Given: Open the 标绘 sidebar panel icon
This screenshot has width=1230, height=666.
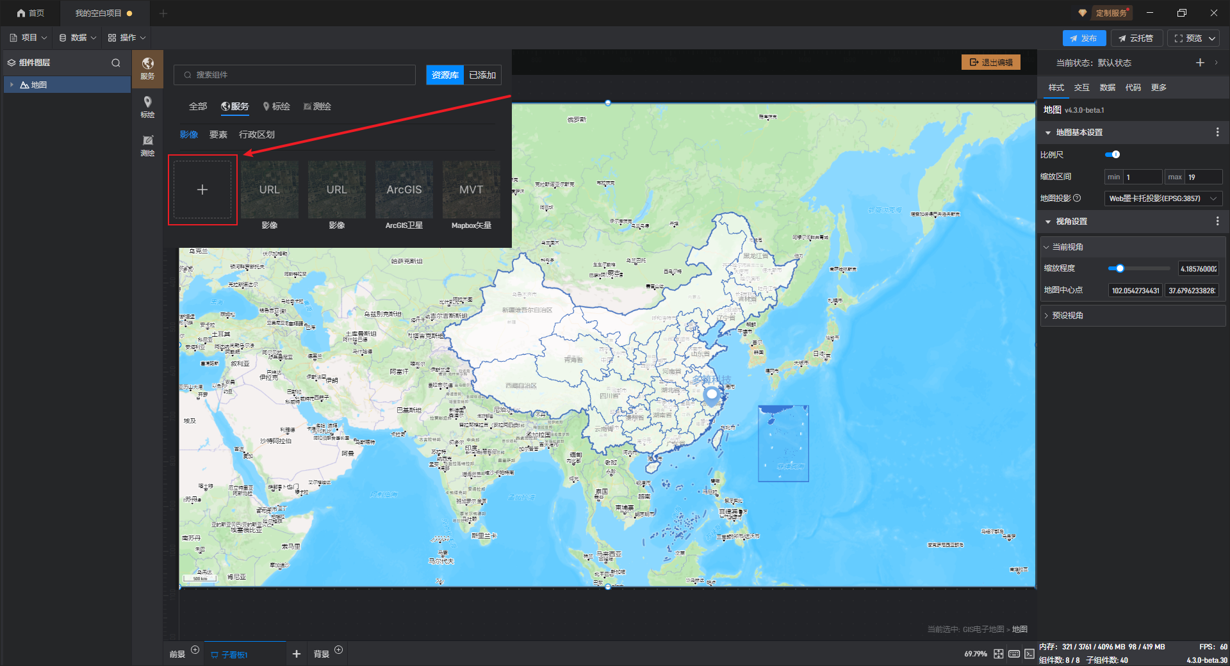Looking at the screenshot, I should tap(147, 107).
